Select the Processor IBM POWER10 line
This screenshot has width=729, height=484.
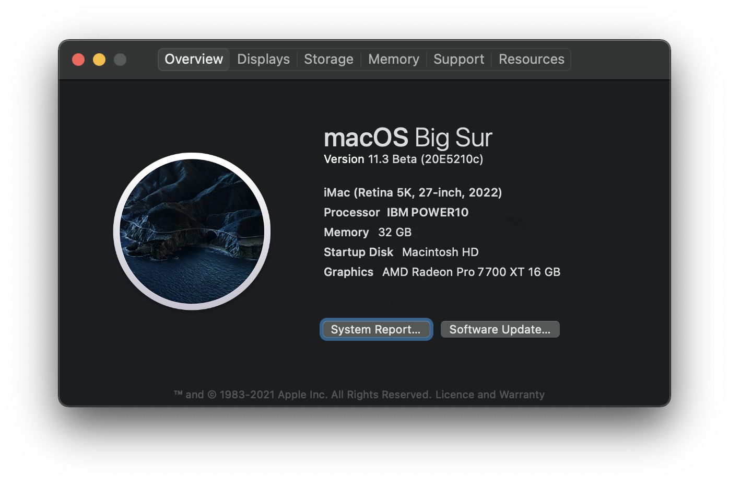point(396,212)
